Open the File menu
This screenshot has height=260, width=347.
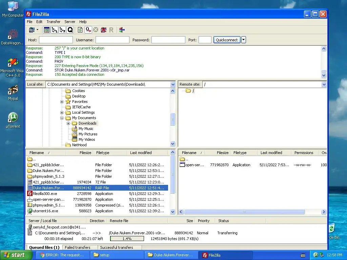[x=29, y=22]
